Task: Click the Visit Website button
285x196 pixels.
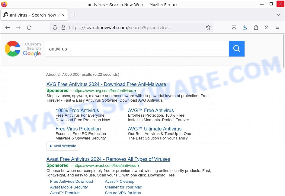Action: 63,146
